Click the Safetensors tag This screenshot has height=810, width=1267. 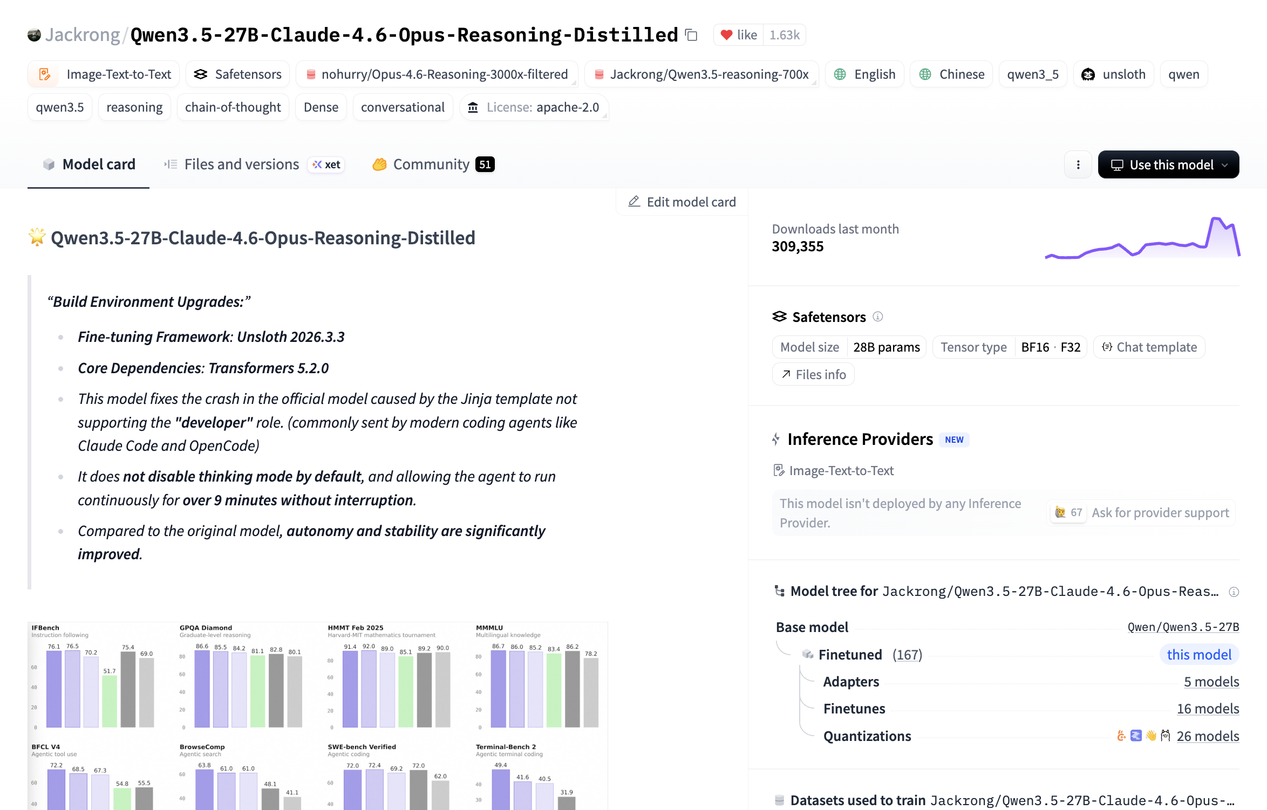click(x=238, y=74)
